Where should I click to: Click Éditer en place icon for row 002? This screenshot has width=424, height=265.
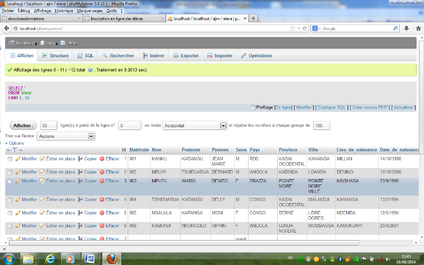click(x=42, y=172)
